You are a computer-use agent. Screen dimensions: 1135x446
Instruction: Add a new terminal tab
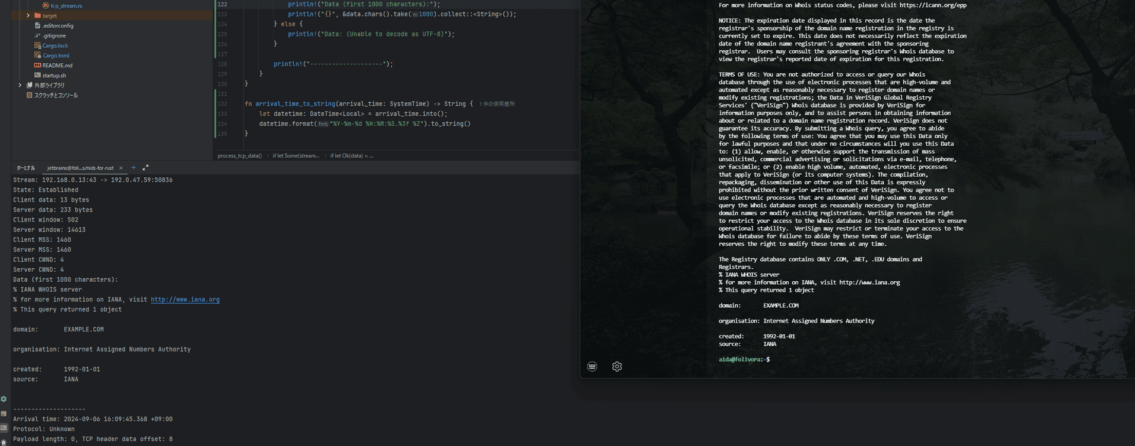click(134, 168)
